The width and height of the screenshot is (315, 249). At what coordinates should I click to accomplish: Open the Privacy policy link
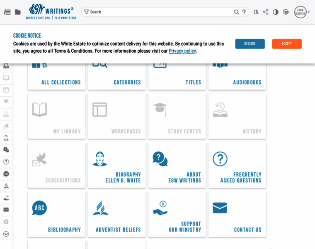point(182,51)
